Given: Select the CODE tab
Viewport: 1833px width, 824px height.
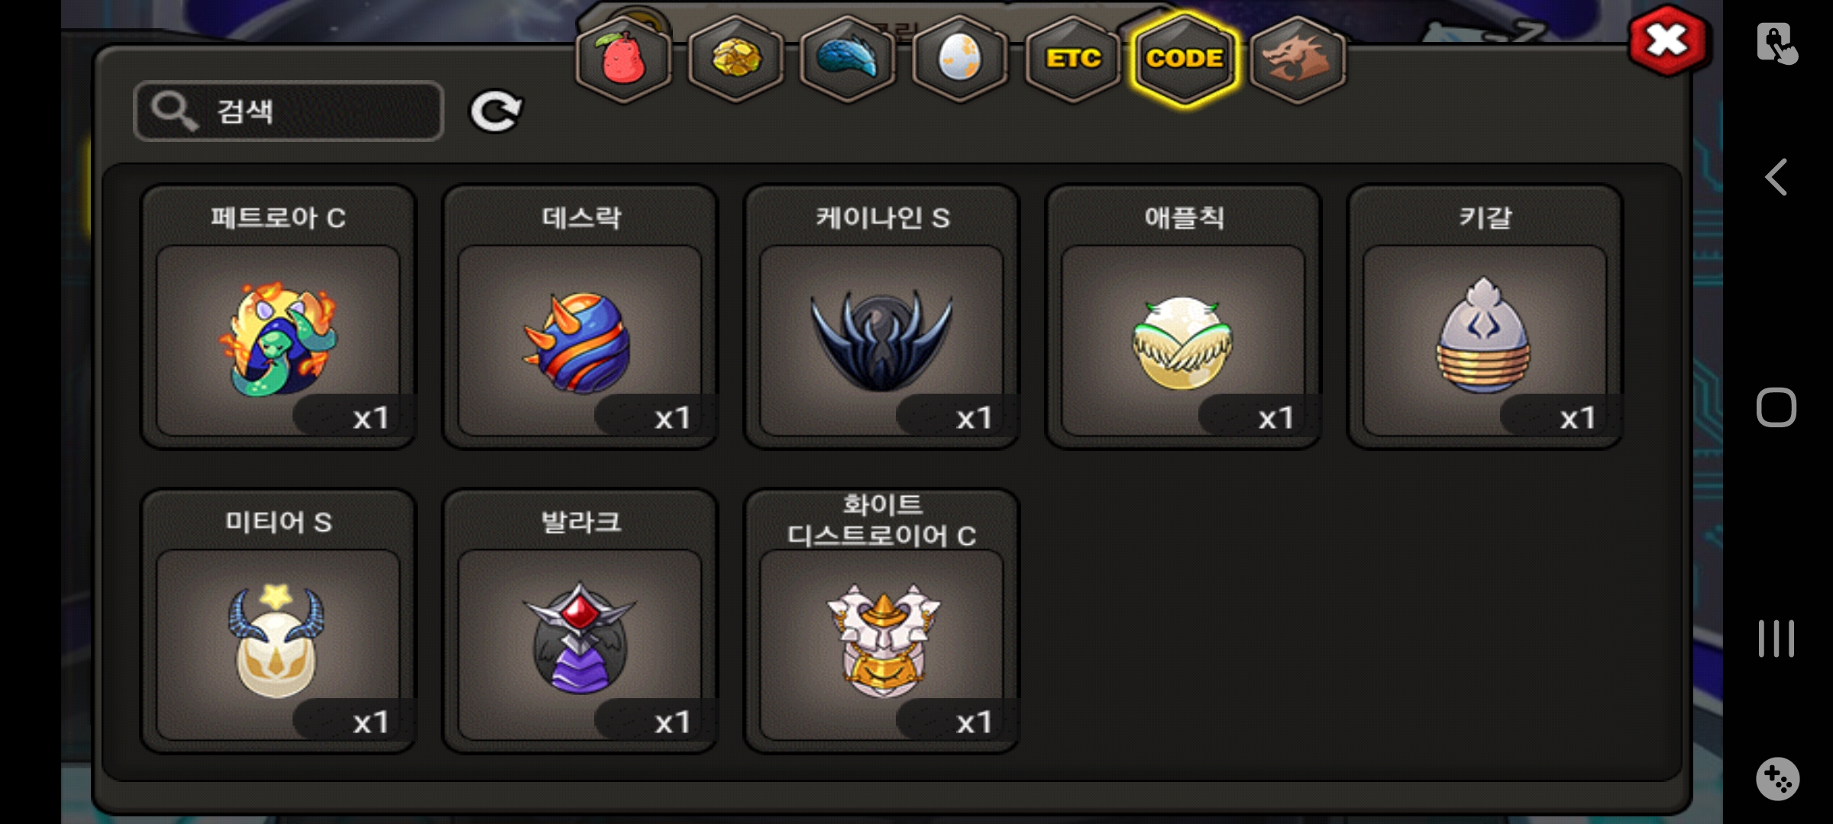Looking at the screenshot, I should tap(1185, 59).
